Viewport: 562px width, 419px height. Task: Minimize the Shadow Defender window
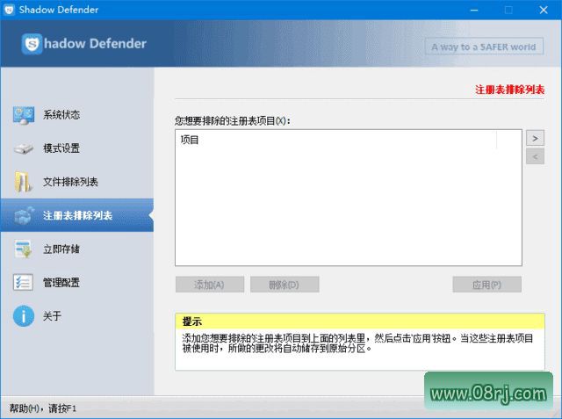(x=474, y=10)
